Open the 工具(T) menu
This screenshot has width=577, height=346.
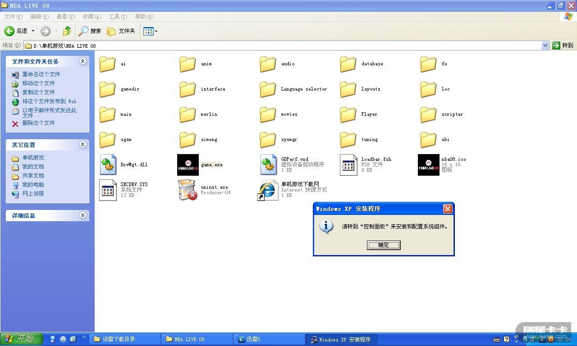pos(118,17)
